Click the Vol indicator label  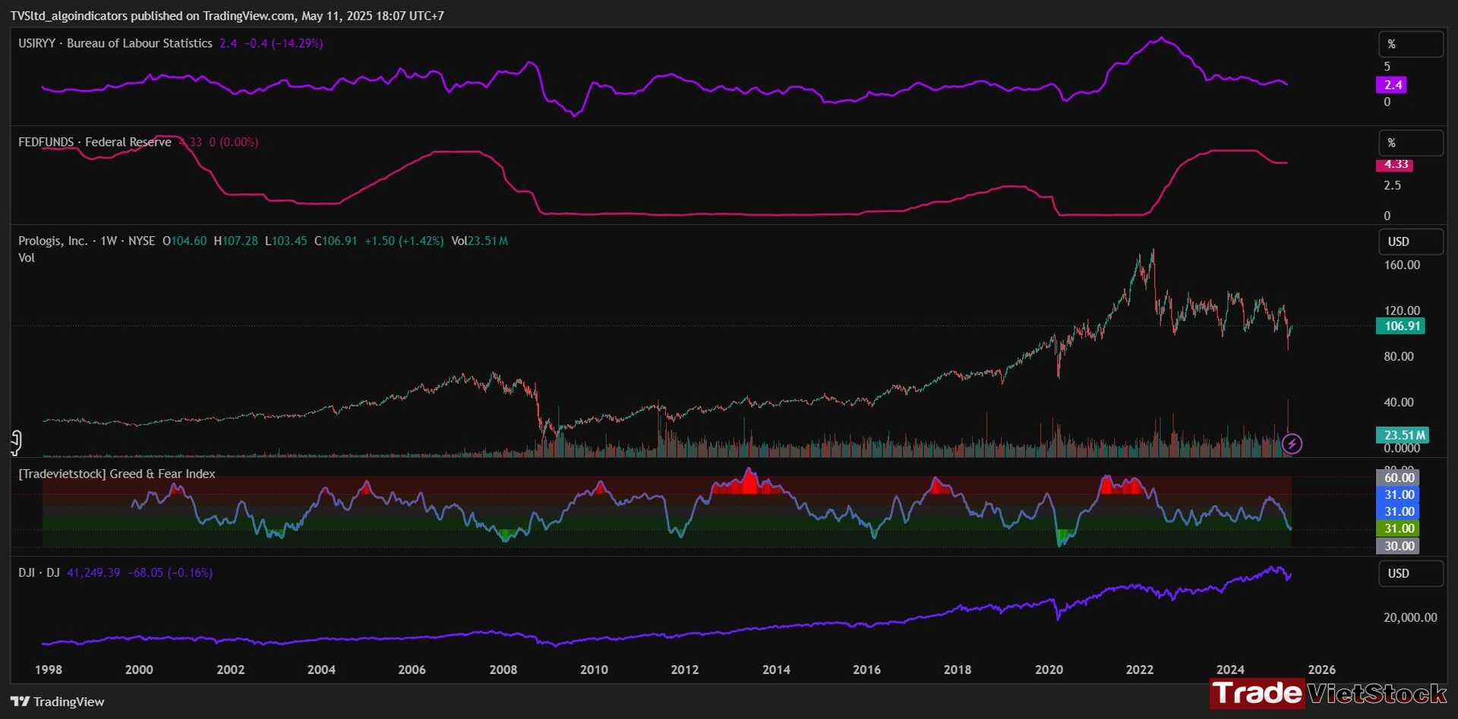(27, 257)
